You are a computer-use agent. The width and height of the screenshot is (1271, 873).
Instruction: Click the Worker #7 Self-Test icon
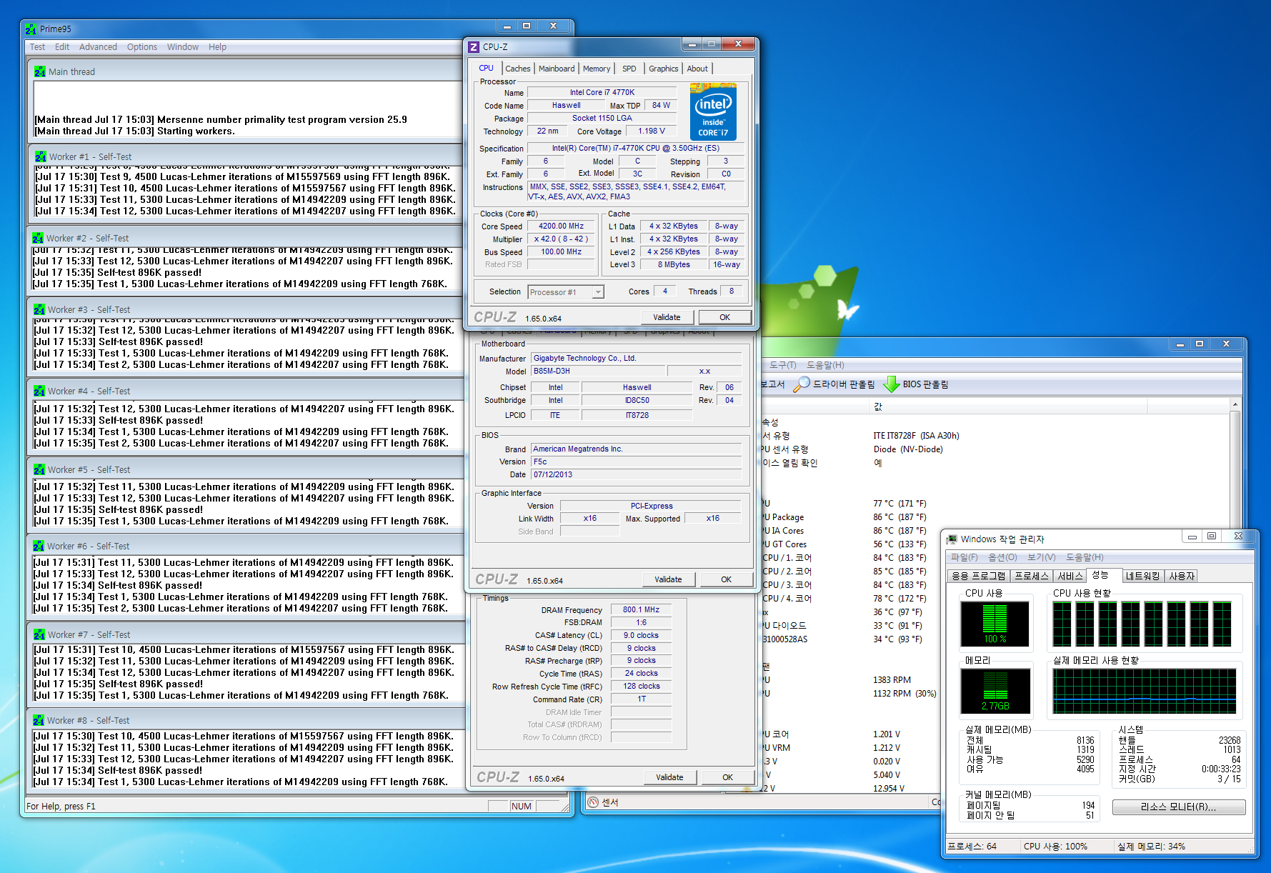click(39, 634)
